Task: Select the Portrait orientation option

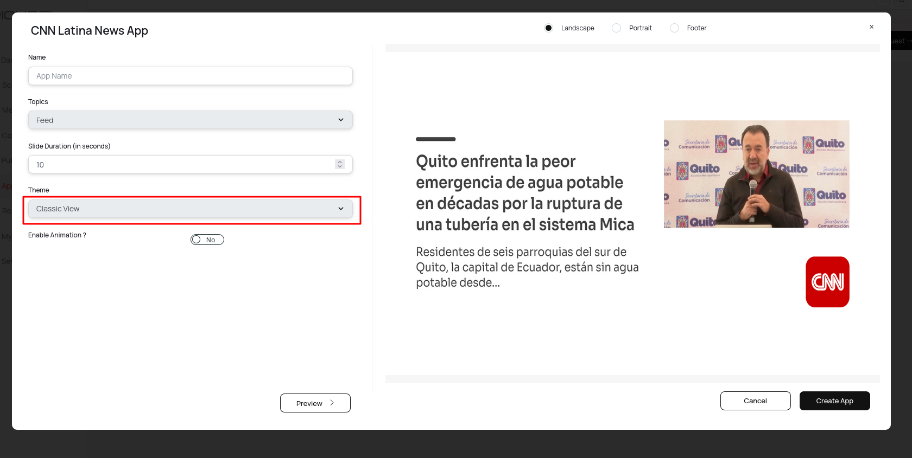Action: click(x=616, y=28)
